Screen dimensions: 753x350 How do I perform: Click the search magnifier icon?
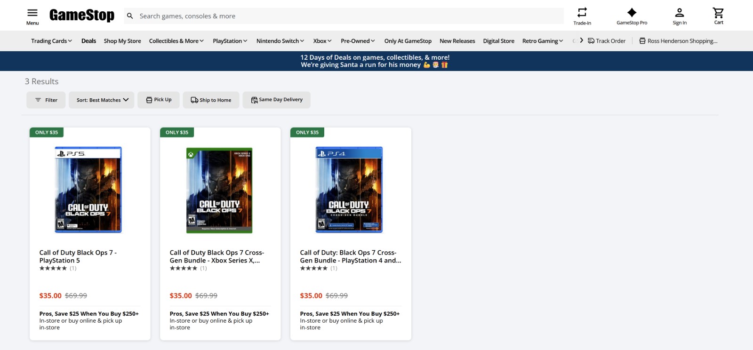pos(130,16)
